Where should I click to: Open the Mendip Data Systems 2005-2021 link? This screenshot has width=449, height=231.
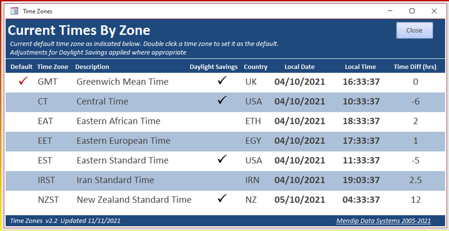383,221
